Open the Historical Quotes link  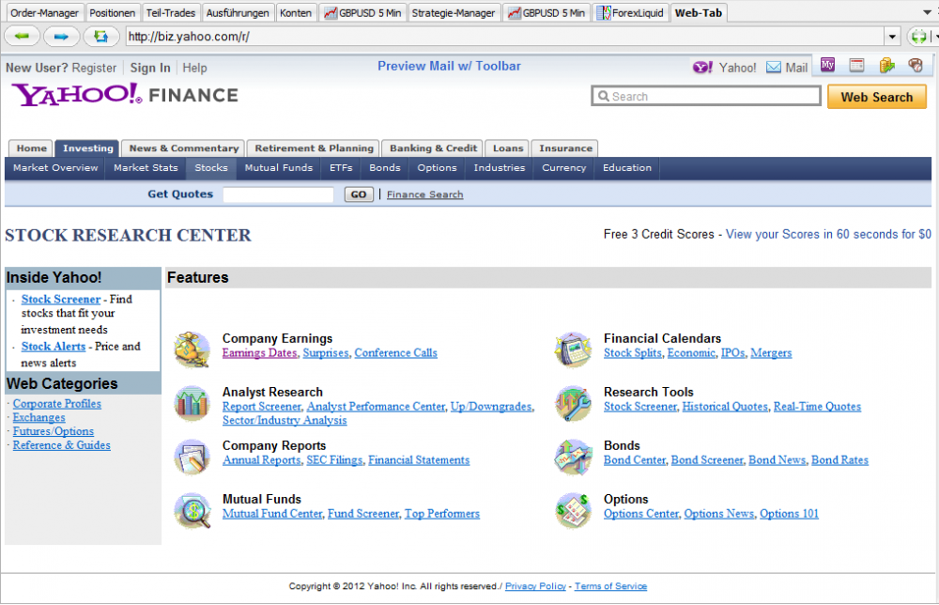click(725, 406)
